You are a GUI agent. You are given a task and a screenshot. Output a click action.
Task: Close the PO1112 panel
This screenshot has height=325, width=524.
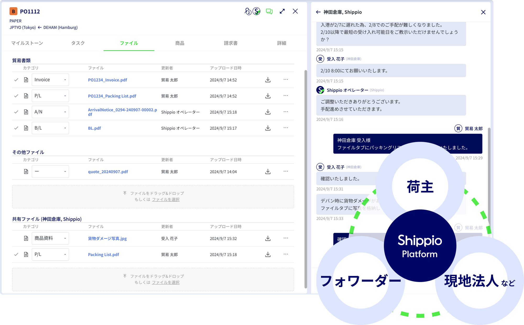point(295,11)
